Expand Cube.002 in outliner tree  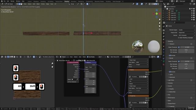(167, 15)
